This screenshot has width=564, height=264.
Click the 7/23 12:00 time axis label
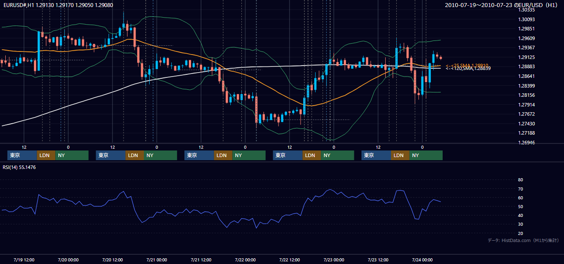(378, 260)
